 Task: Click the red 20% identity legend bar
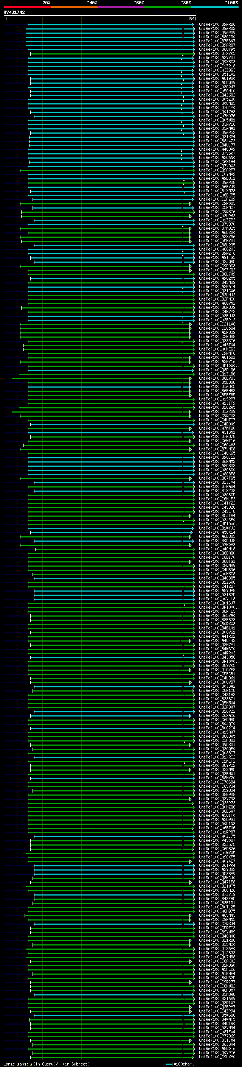[x=27, y=7]
